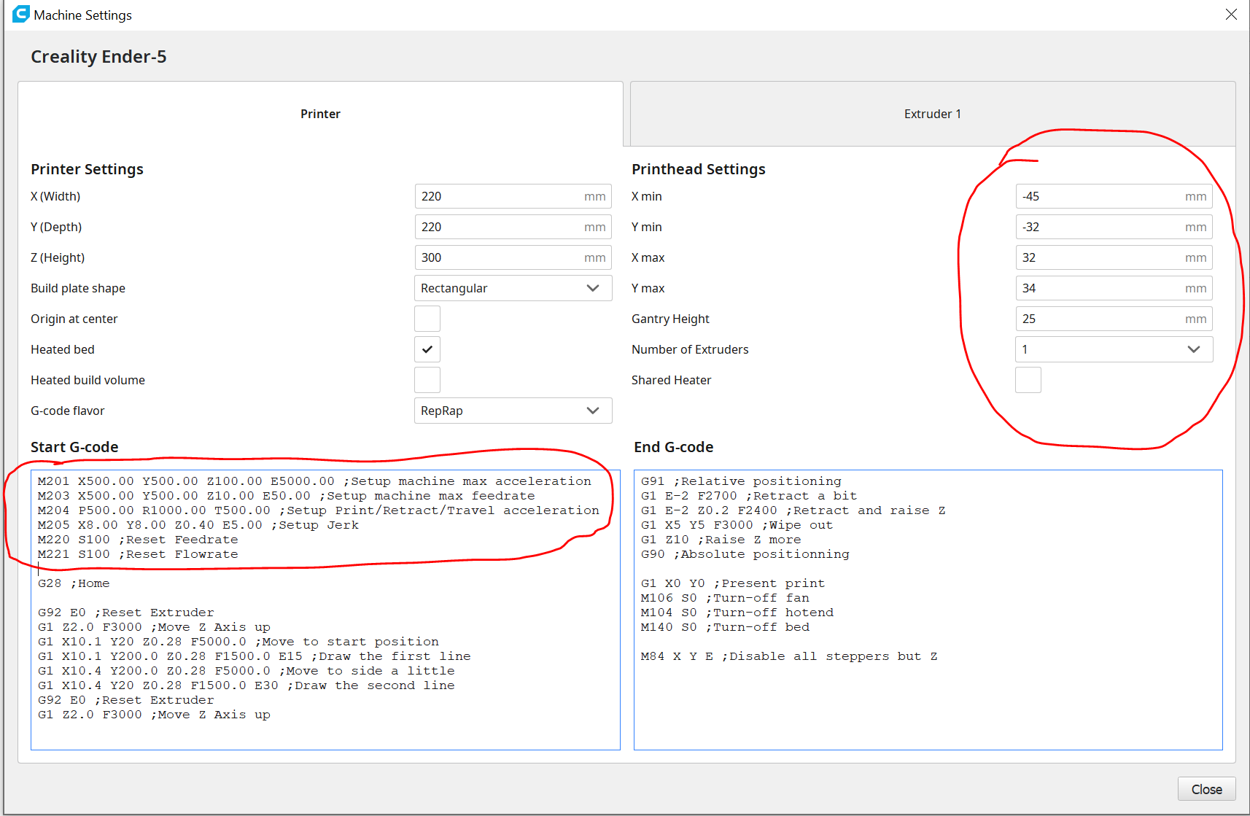1250x816 pixels.
Task: Click the M201 acceleration line in Start G-code
Action: 314,481
